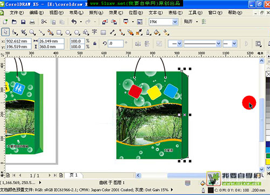Open the 文本(X) Text menu
Screen dimensions: 270x195
click(156, 12)
